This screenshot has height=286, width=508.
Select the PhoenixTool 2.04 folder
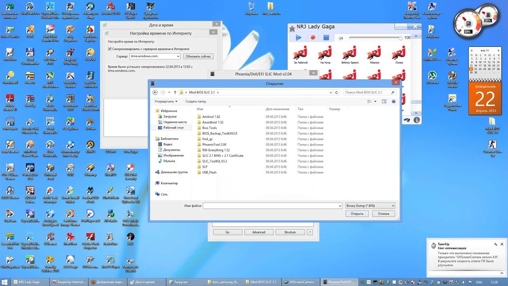tap(214, 145)
